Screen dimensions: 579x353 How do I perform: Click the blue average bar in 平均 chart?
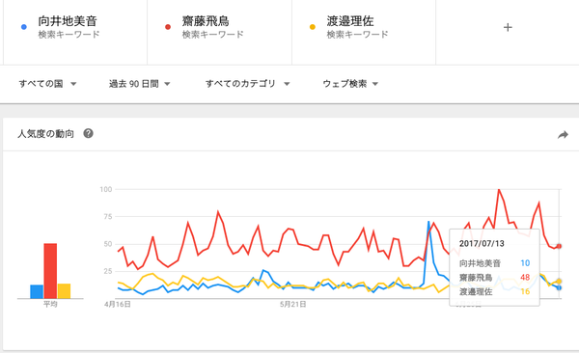[x=37, y=291]
